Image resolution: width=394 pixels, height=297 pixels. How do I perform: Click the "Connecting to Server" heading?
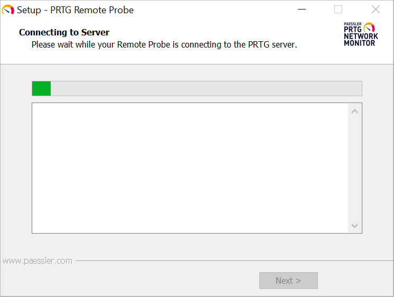tap(64, 32)
